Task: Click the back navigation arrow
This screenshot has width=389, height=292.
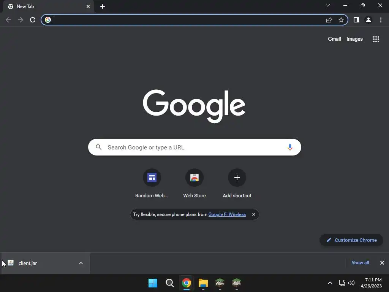Action: pos(8,20)
